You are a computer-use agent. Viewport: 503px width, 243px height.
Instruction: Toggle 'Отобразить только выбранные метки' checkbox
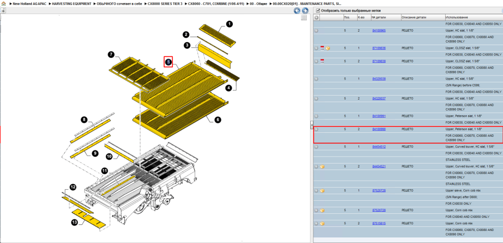pyautogui.click(x=318, y=11)
